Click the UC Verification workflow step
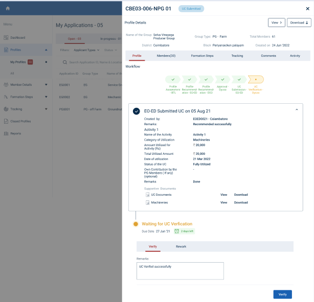Screen dimensions: 314x302 click(x=256, y=79)
